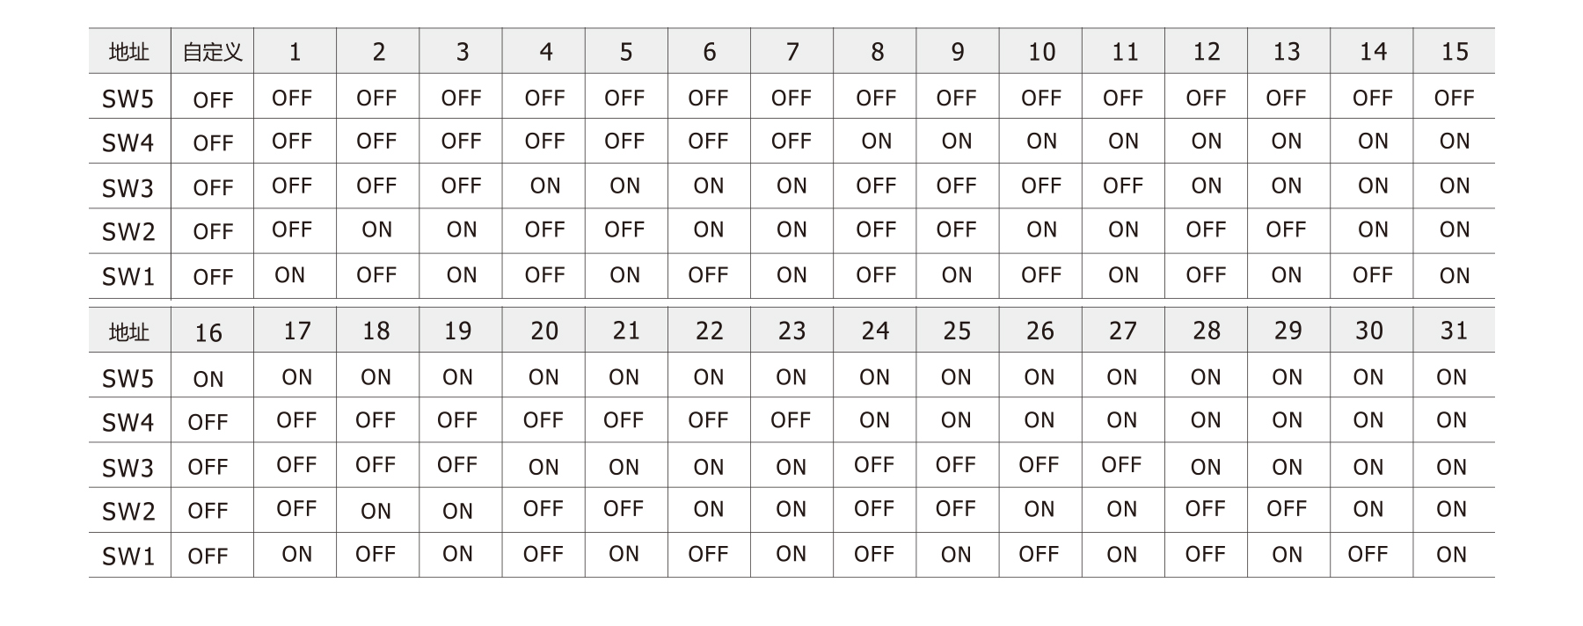Select address 31 header cell
The height and width of the screenshot is (626, 1583).
coord(1454,331)
